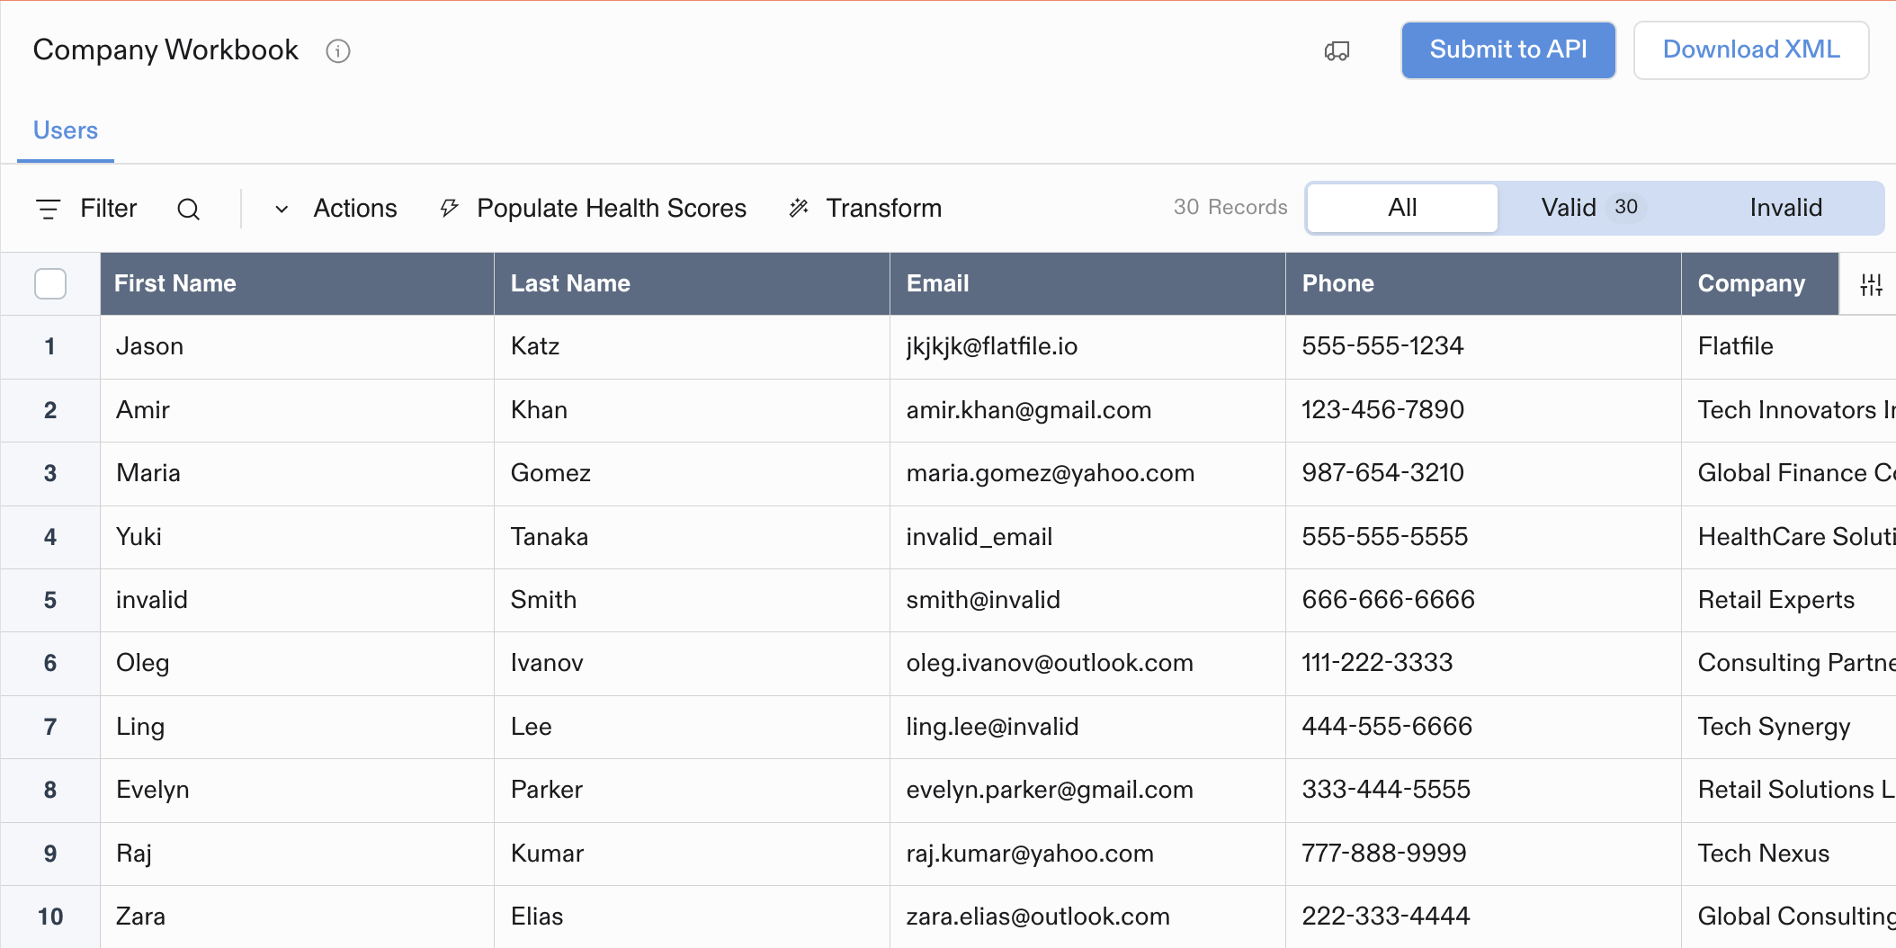Select the invalid_email cell for Yuki
Image resolution: width=1896 pixels, height=948 pixels.
(x=1087, y=537)
